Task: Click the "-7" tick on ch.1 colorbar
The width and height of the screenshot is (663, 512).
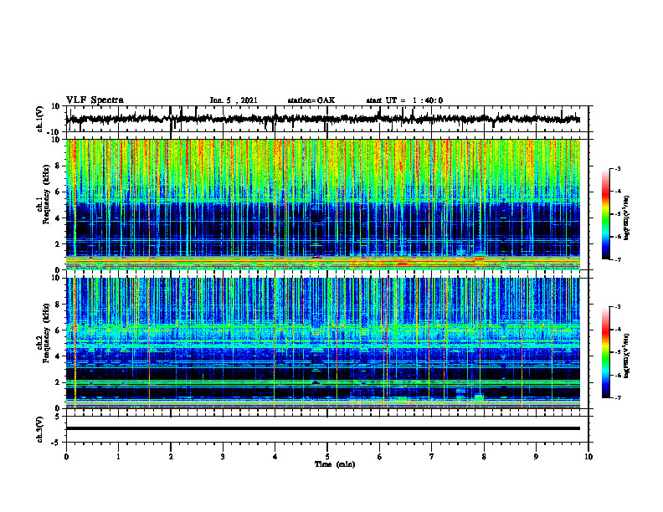Action: 618,259
